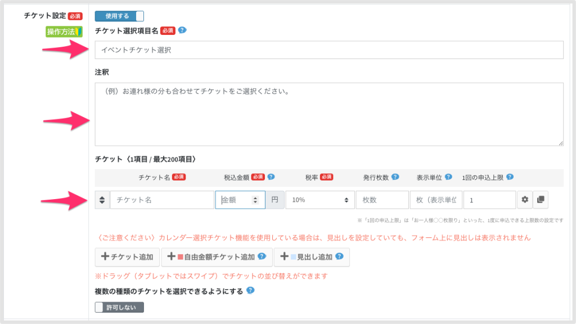Focus the 枚（表示単位 unit field
576x324 pixels.
click(436, 200)
